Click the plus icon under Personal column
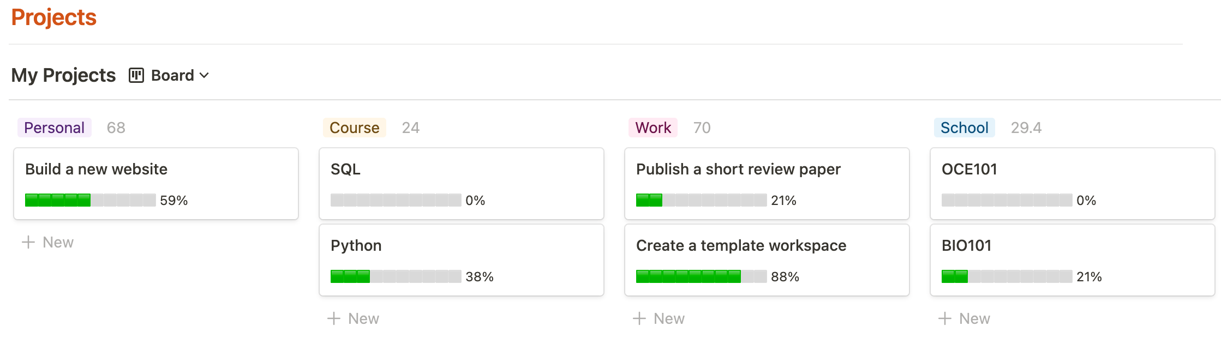Screen dimensions: 1221x338 tap(28, 242)
